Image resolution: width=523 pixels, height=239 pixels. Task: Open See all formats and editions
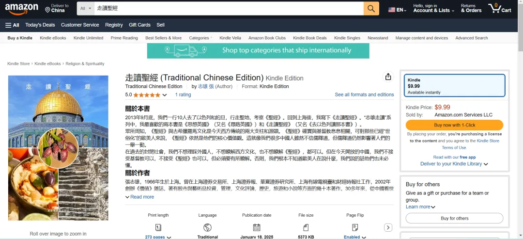click(x=364, y=95)
